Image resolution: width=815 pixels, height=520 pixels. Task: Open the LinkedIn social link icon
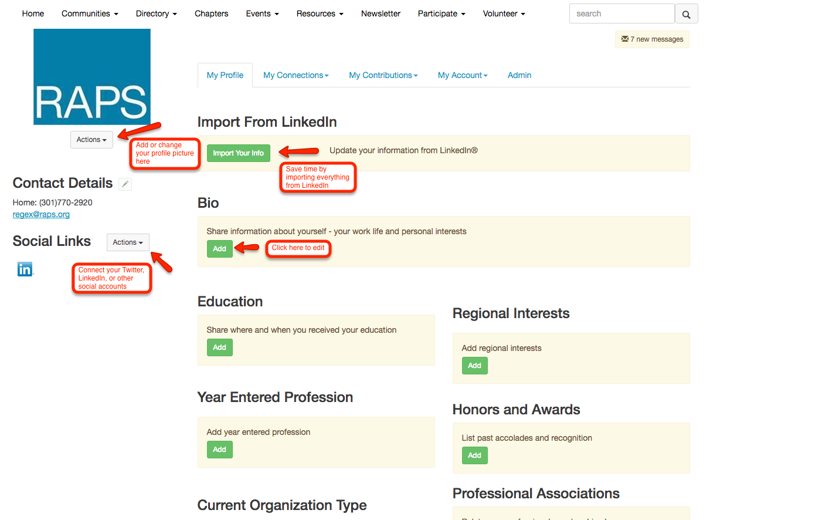point(25,269)
